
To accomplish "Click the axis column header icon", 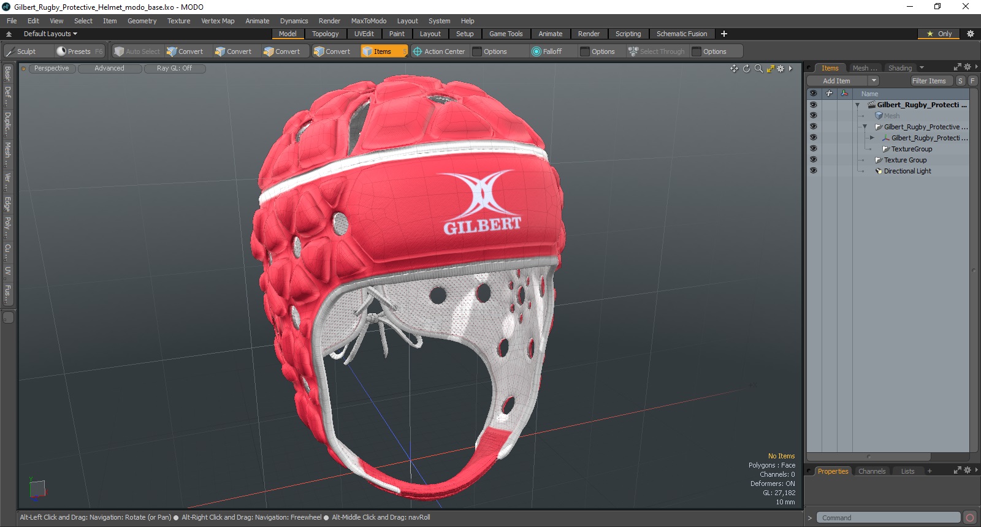I will (x=845, y=93).
